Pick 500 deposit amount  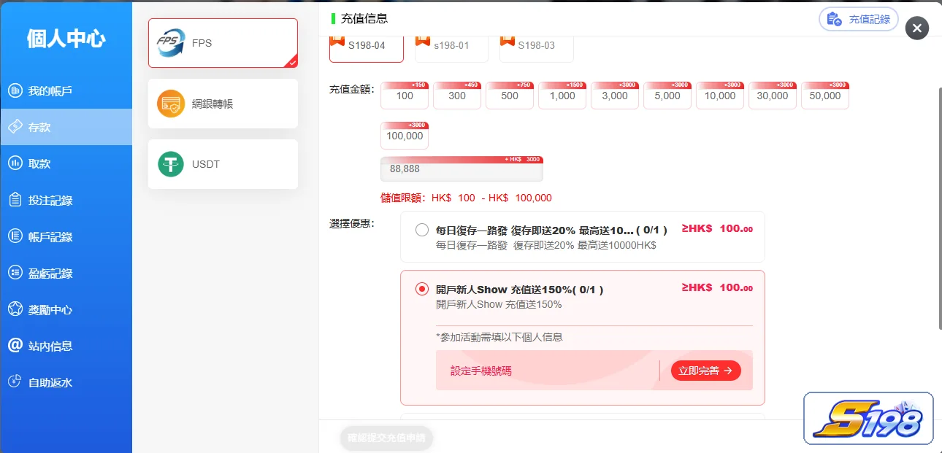(x=510, y=96)
